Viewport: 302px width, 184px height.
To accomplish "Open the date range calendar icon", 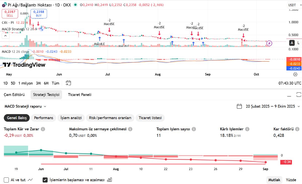I will coord(239,106).
